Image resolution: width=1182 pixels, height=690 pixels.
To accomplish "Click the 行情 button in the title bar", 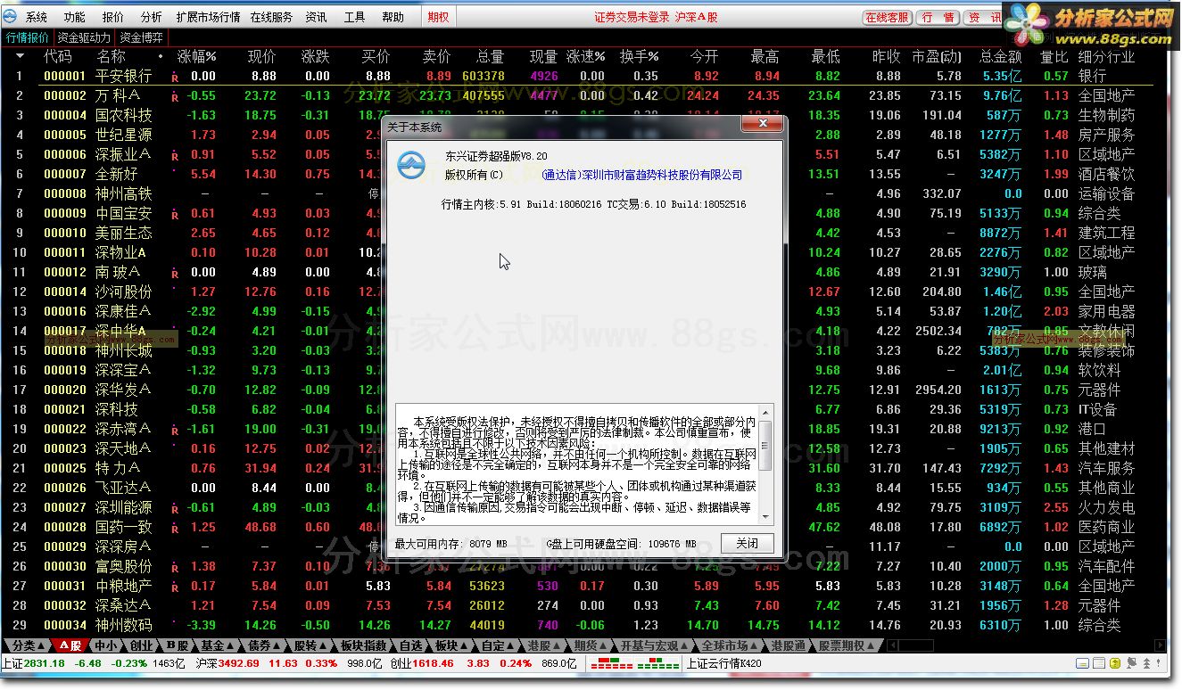I will click(x=938, y=17).
